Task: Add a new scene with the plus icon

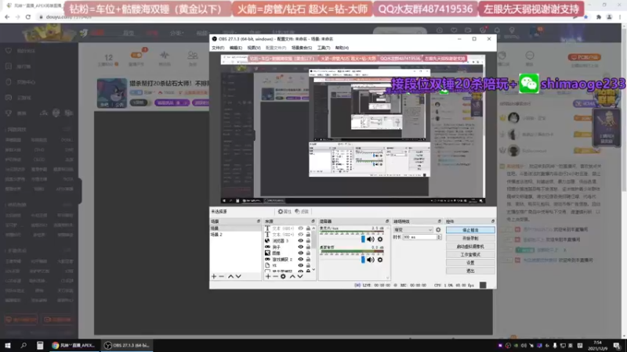Action: (x=214, y=276)
